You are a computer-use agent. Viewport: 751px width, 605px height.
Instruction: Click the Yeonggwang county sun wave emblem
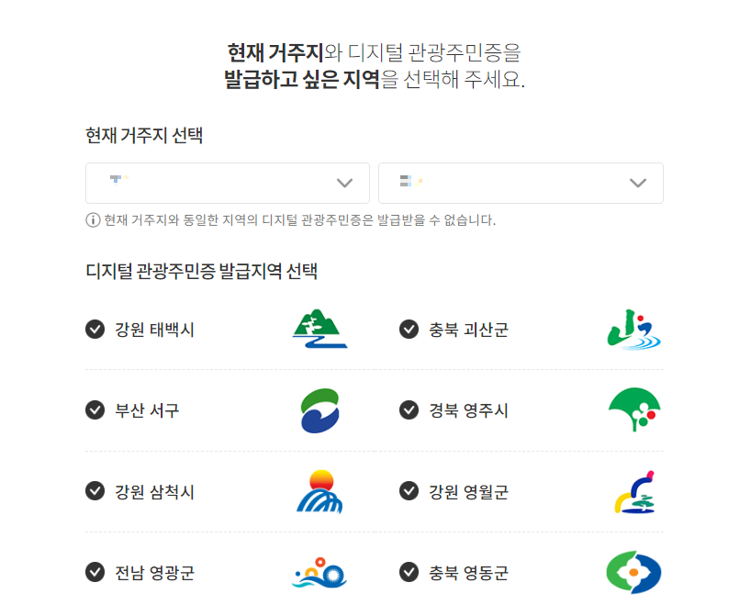[x=319, y=572]
